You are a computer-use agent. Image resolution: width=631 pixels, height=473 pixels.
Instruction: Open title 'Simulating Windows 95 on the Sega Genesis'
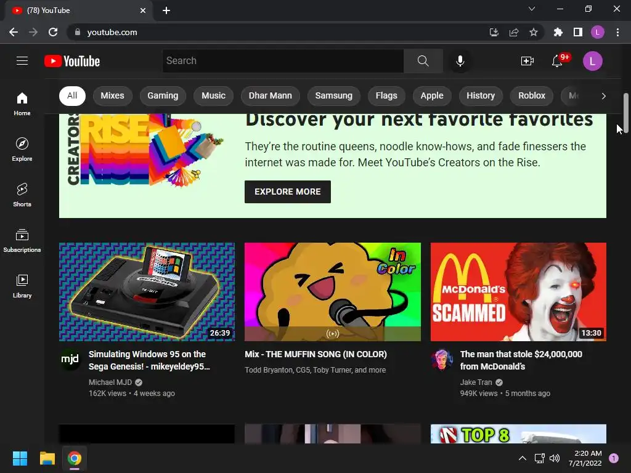click(x=149, y=360)
